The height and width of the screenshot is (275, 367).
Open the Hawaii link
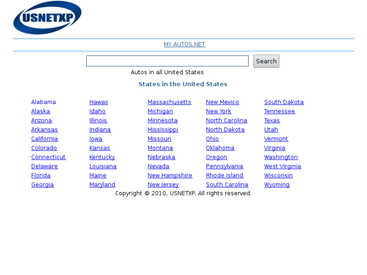99,102
